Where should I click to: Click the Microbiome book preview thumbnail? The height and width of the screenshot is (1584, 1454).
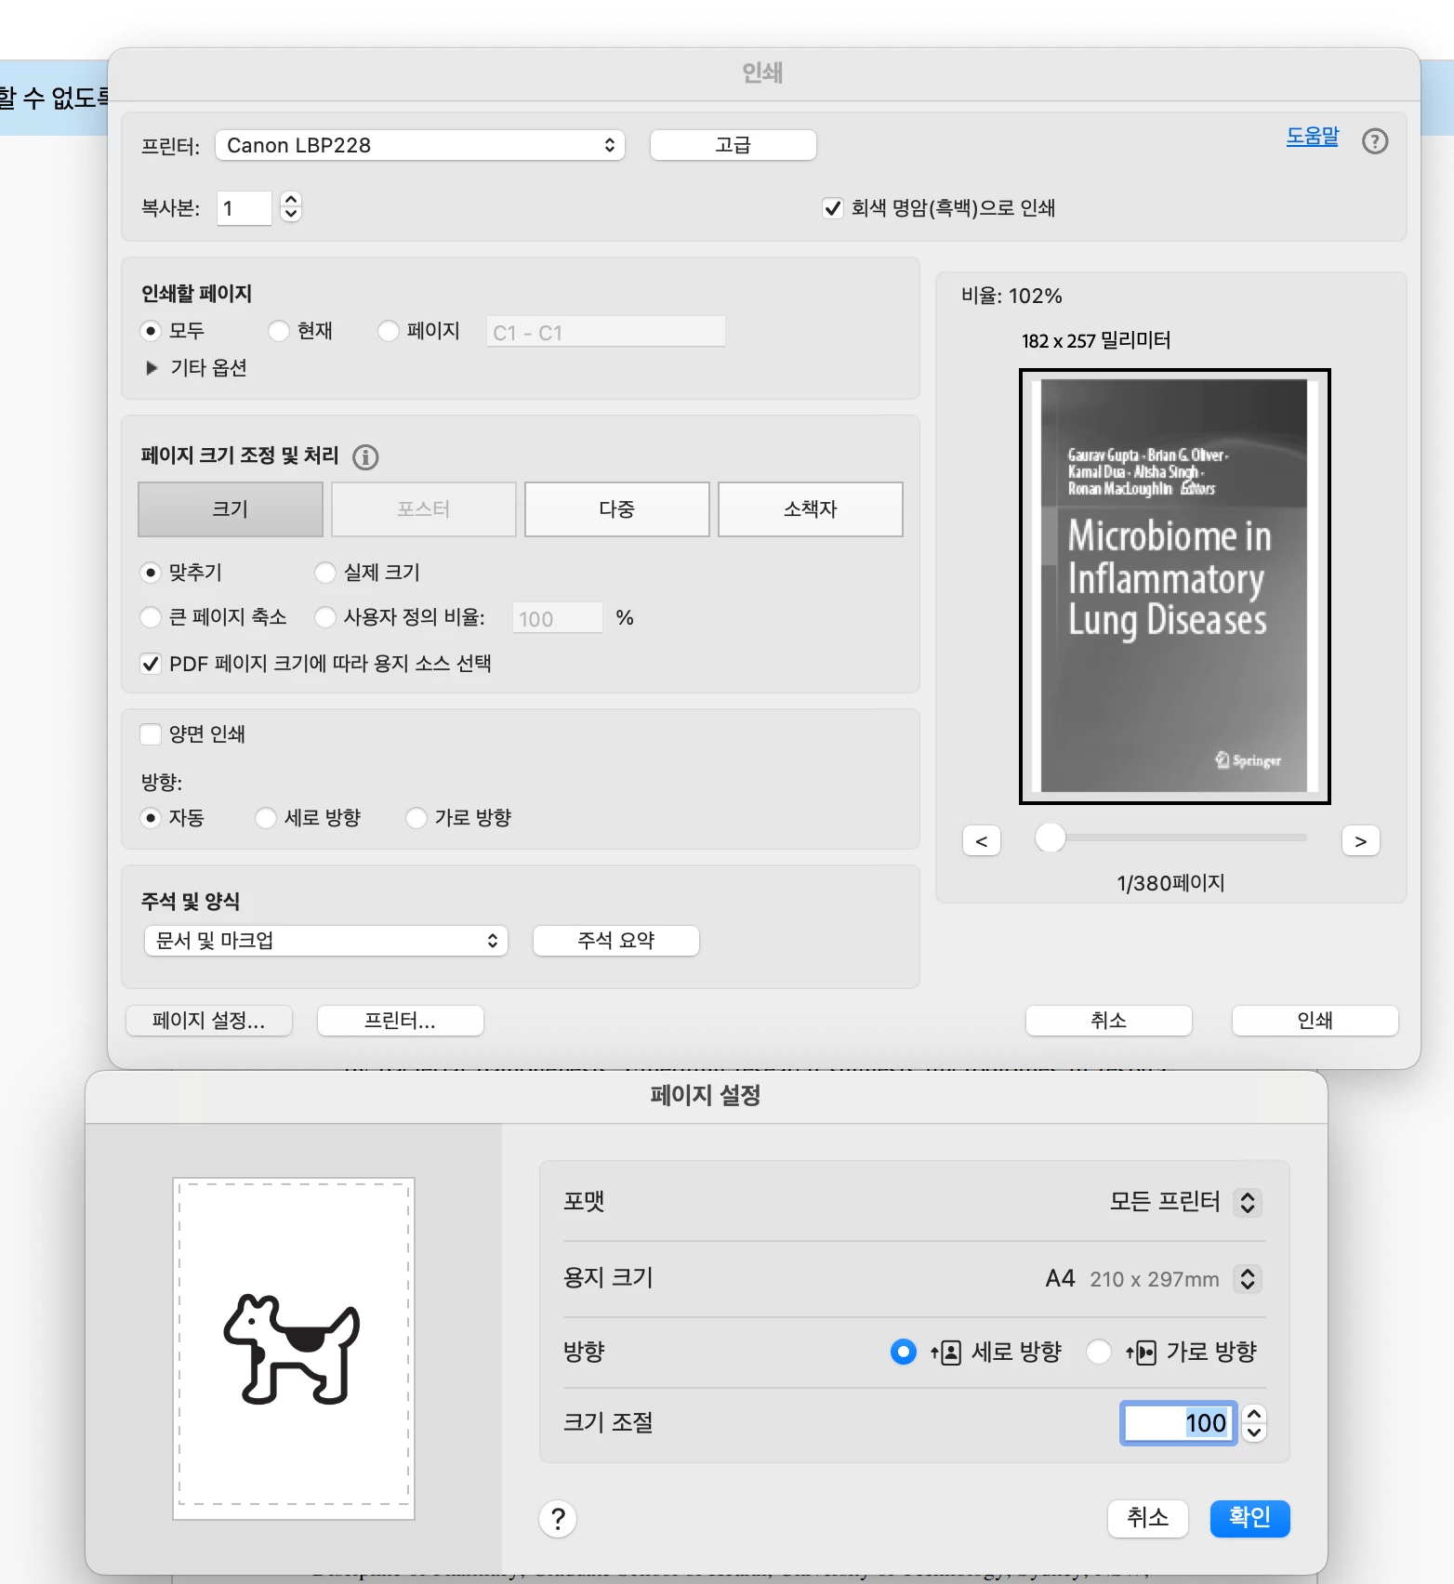(x=1175, y=587)
